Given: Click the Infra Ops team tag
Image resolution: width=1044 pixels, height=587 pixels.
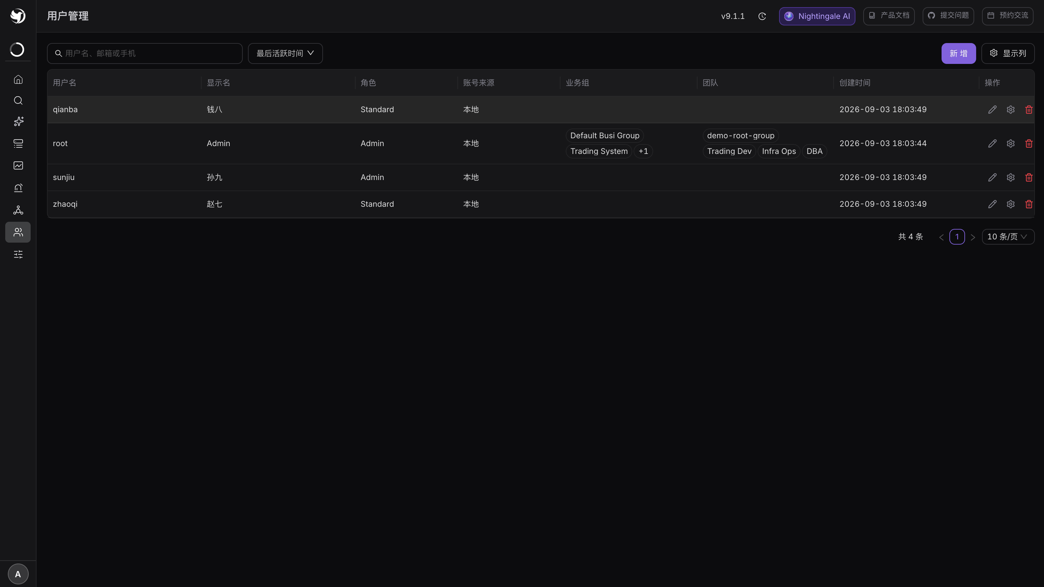Looking at the screenshot, I should pos(779,151).
